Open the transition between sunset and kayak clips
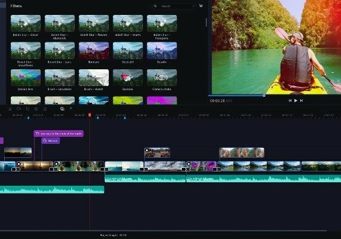The image size is (341, 239). [x=53, y=169]
